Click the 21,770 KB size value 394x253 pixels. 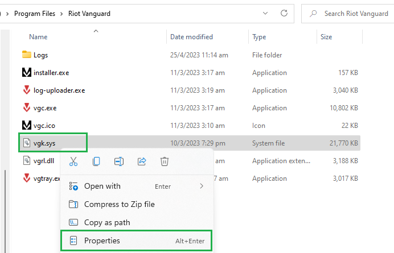tap(343, 143)
